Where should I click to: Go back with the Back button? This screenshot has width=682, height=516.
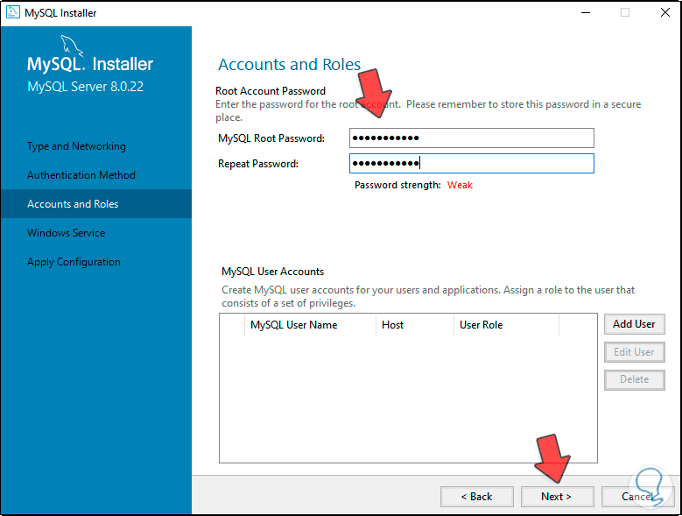(x=477, y=497)
